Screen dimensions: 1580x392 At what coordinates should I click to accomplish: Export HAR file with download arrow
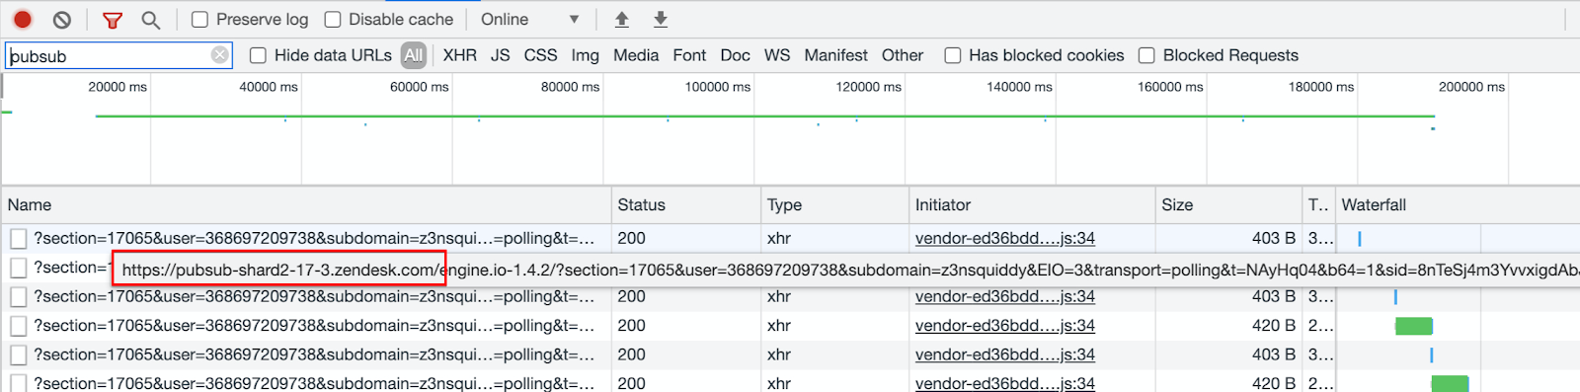661,19
